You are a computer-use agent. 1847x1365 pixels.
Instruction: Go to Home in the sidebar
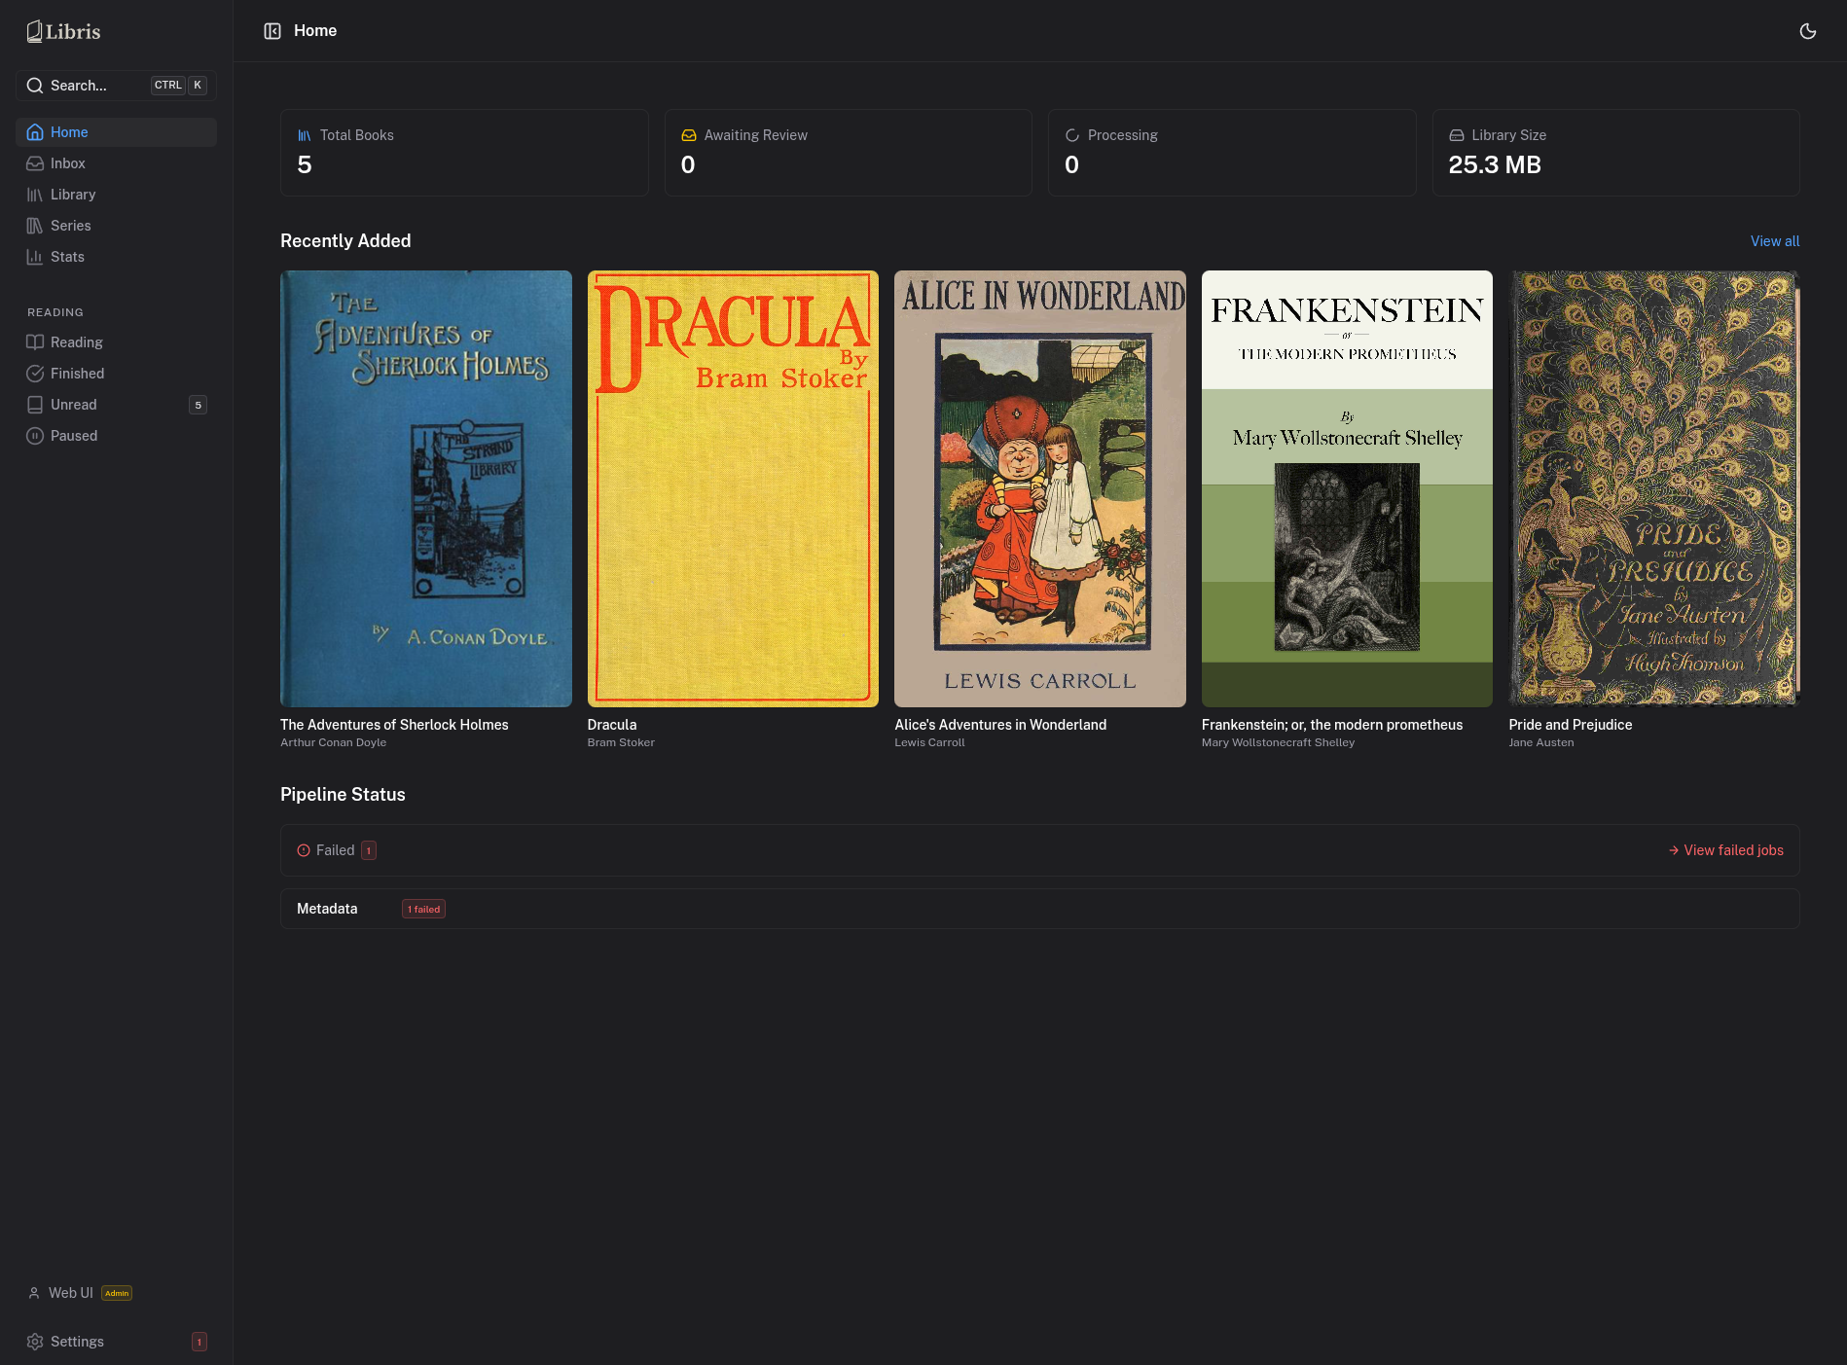(x=116, y=132)
